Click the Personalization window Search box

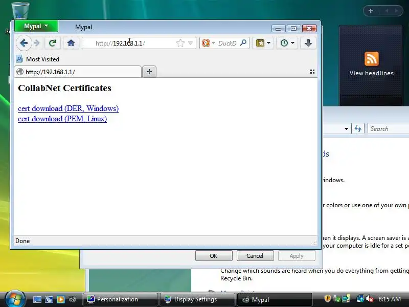(x=389, y=129)
